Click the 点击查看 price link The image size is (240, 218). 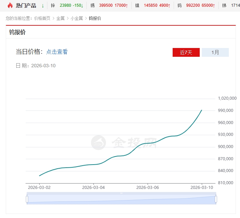[57, 52]
